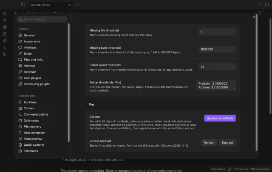Select the Backup review tab
Viewport: 272px width, 172px height.
(50, 5)
